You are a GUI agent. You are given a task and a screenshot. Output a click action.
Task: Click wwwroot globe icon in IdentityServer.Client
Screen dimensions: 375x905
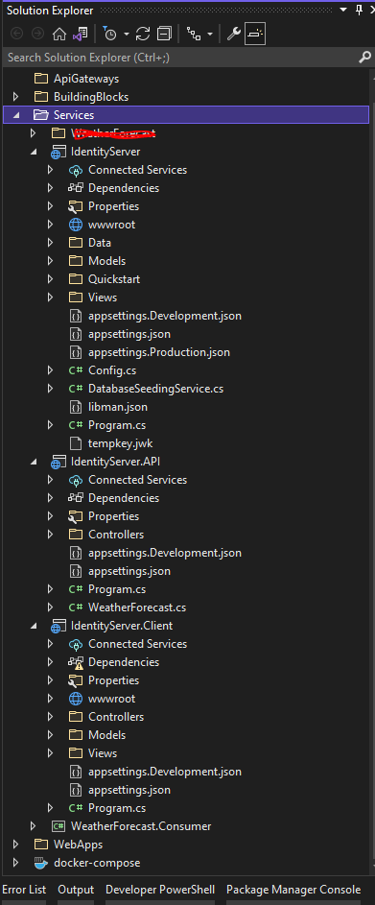[76, 699]
